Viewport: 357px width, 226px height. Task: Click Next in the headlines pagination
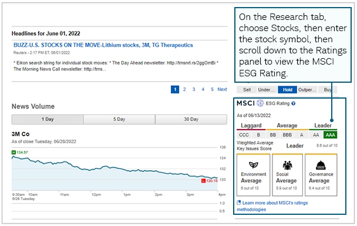(x=222, y=89)
